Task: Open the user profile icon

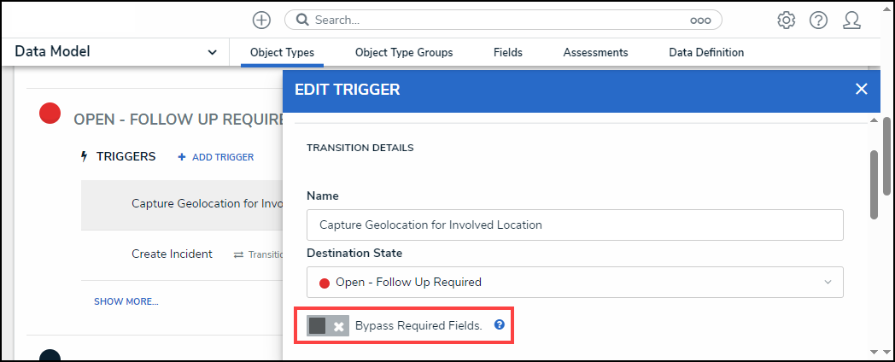Action: tap(851, 20)
